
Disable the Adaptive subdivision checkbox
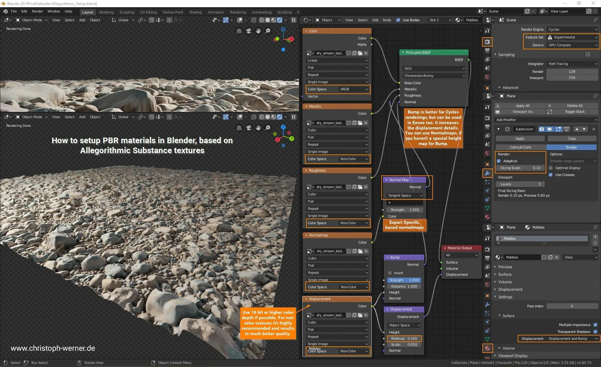click(x=499, y=161)
